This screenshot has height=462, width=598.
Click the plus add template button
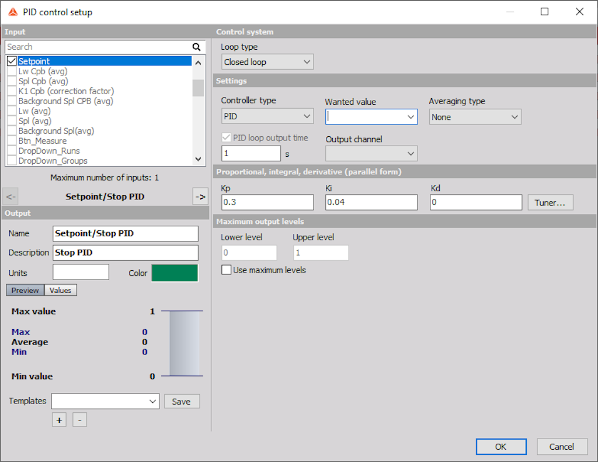[59, 420]
